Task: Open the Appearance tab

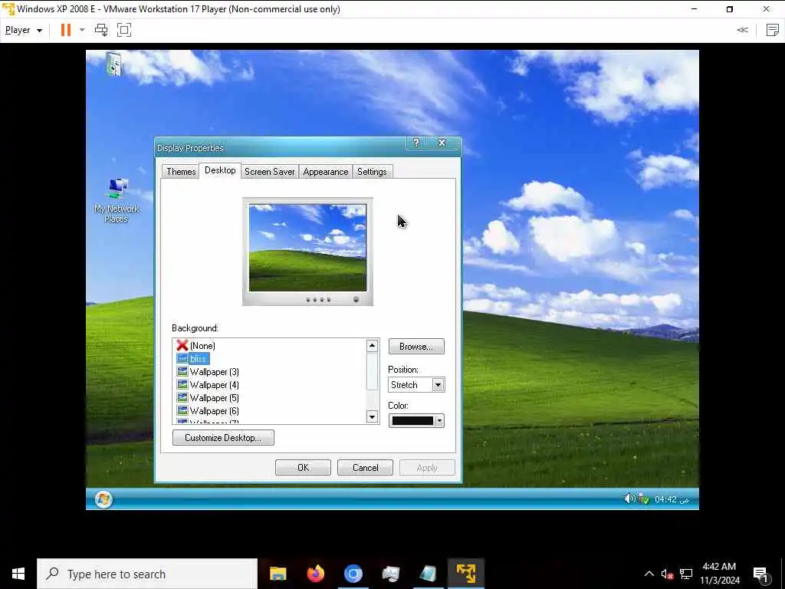Action: click(325, 172)
